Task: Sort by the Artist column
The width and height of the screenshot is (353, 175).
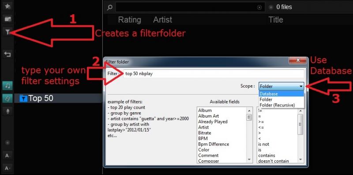Action: point(162,19)
